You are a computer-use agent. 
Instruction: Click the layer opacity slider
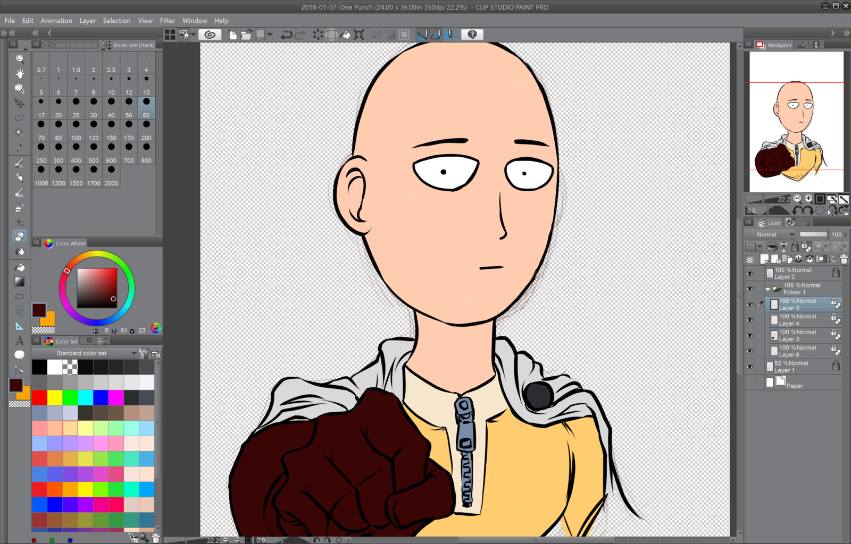tap(813, 234)
